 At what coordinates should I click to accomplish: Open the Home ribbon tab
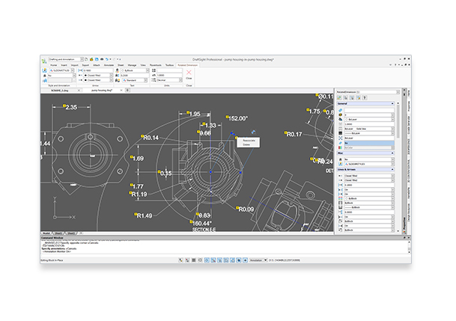[54, 65]
